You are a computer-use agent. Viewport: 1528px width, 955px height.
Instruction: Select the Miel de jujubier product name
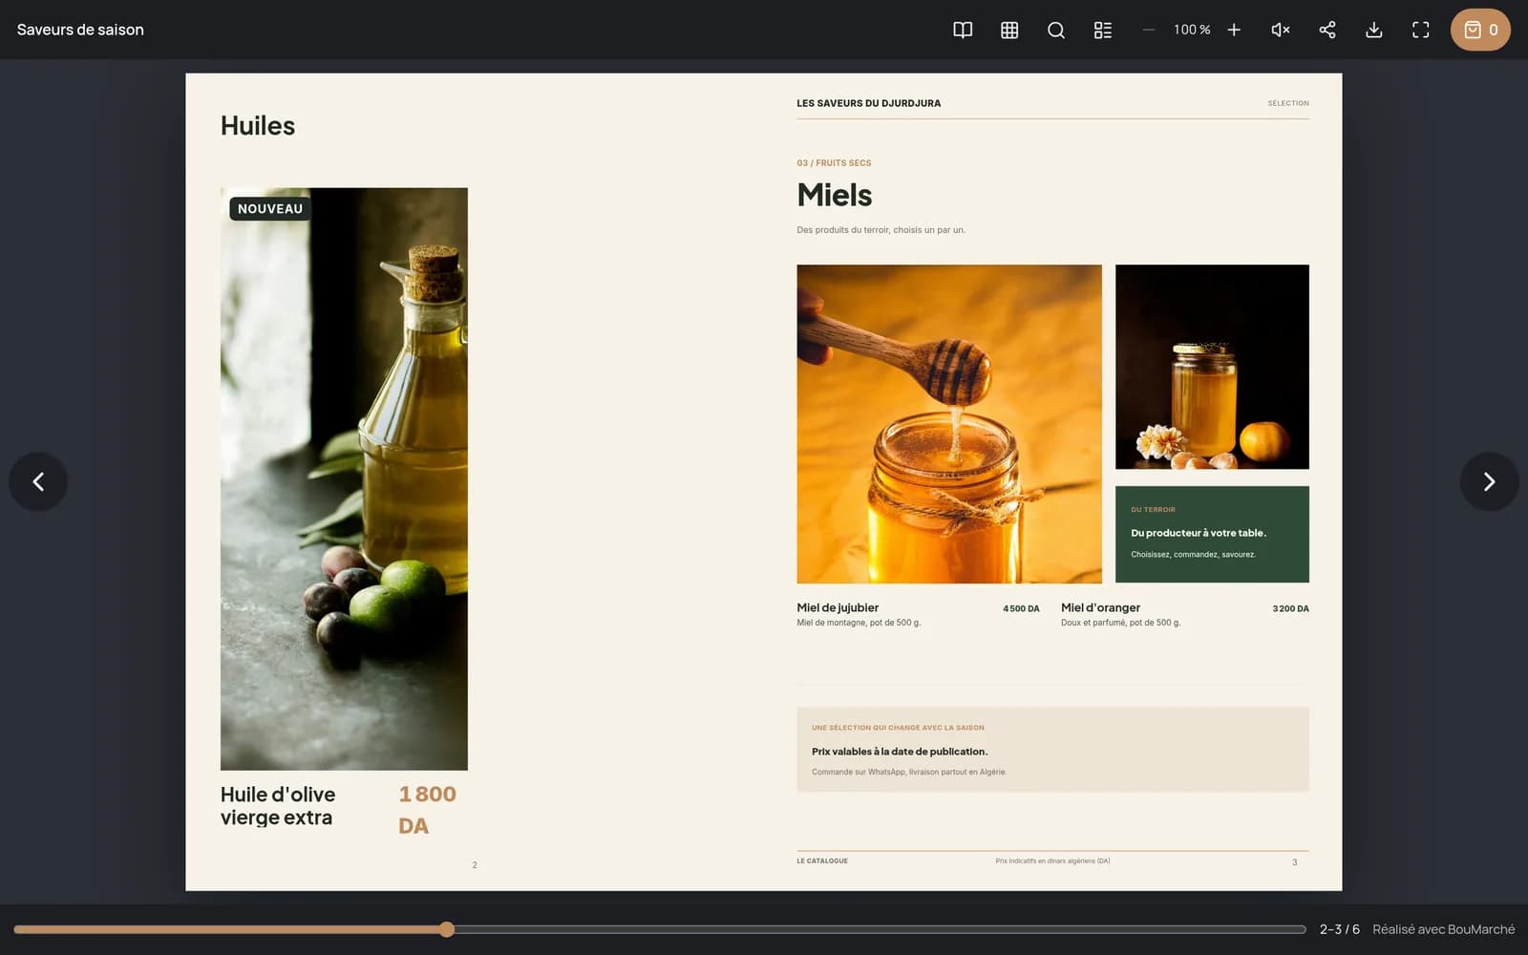click(x=838, y=607)
